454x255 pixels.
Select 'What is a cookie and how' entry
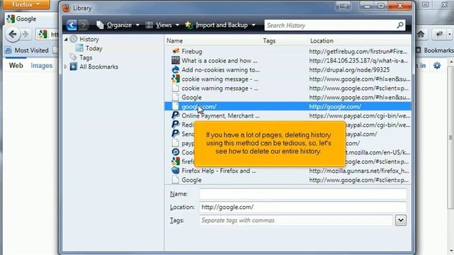219,61
